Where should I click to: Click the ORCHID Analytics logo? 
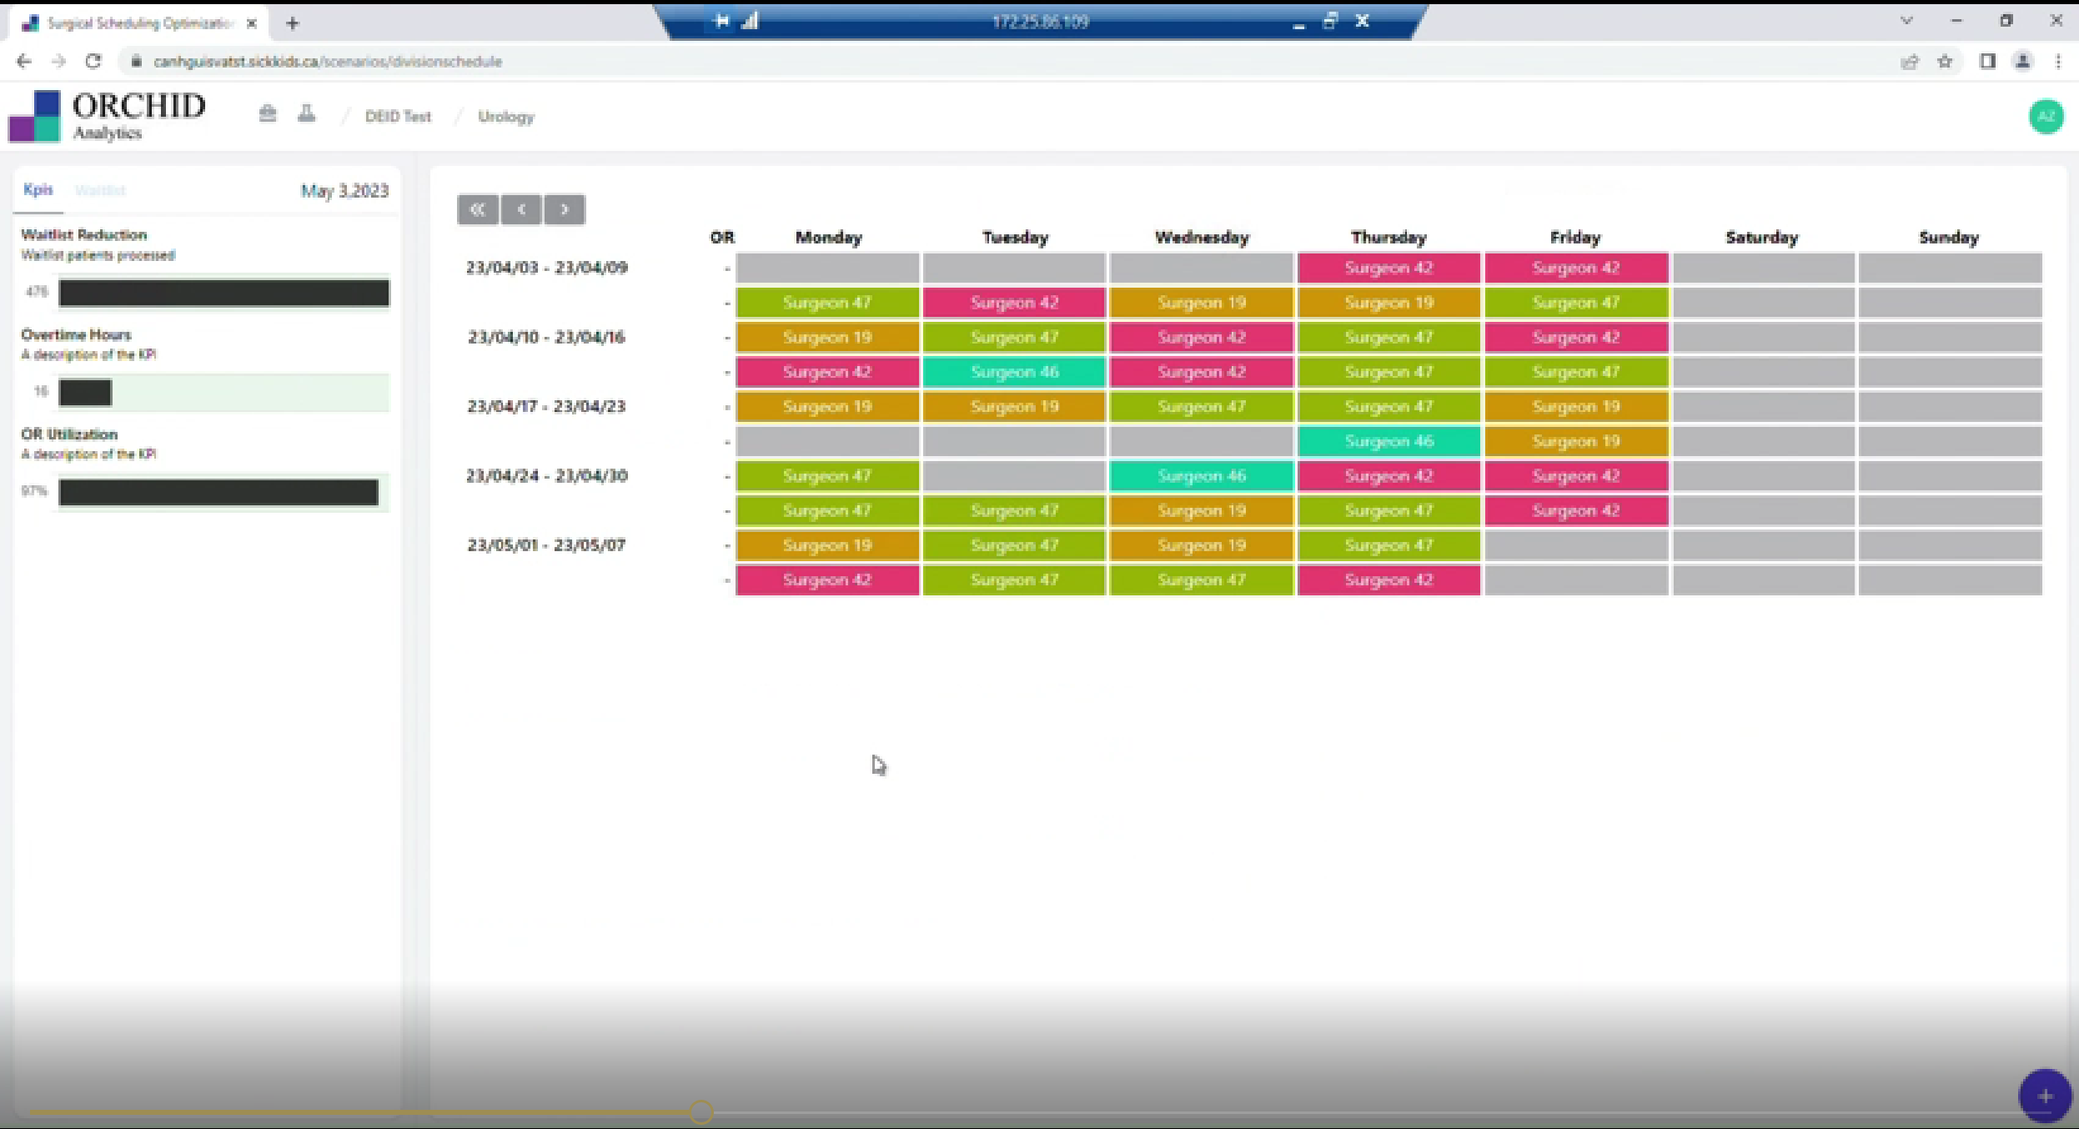(107, 117)
